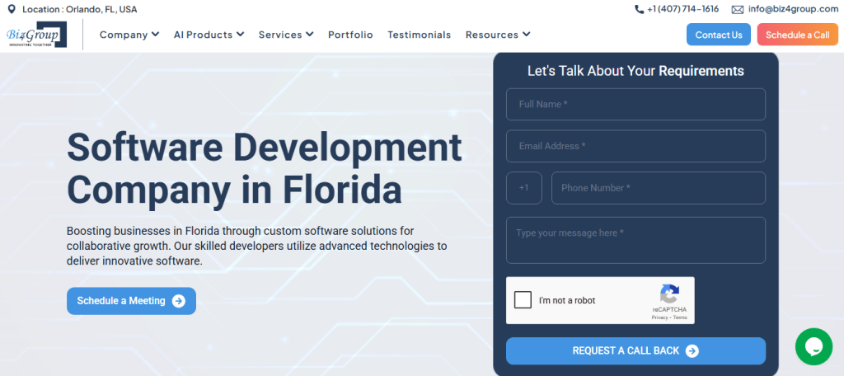This screenshot has width=844, height=376.
Task: Click the Type your message text area
Action: (635, 240)
